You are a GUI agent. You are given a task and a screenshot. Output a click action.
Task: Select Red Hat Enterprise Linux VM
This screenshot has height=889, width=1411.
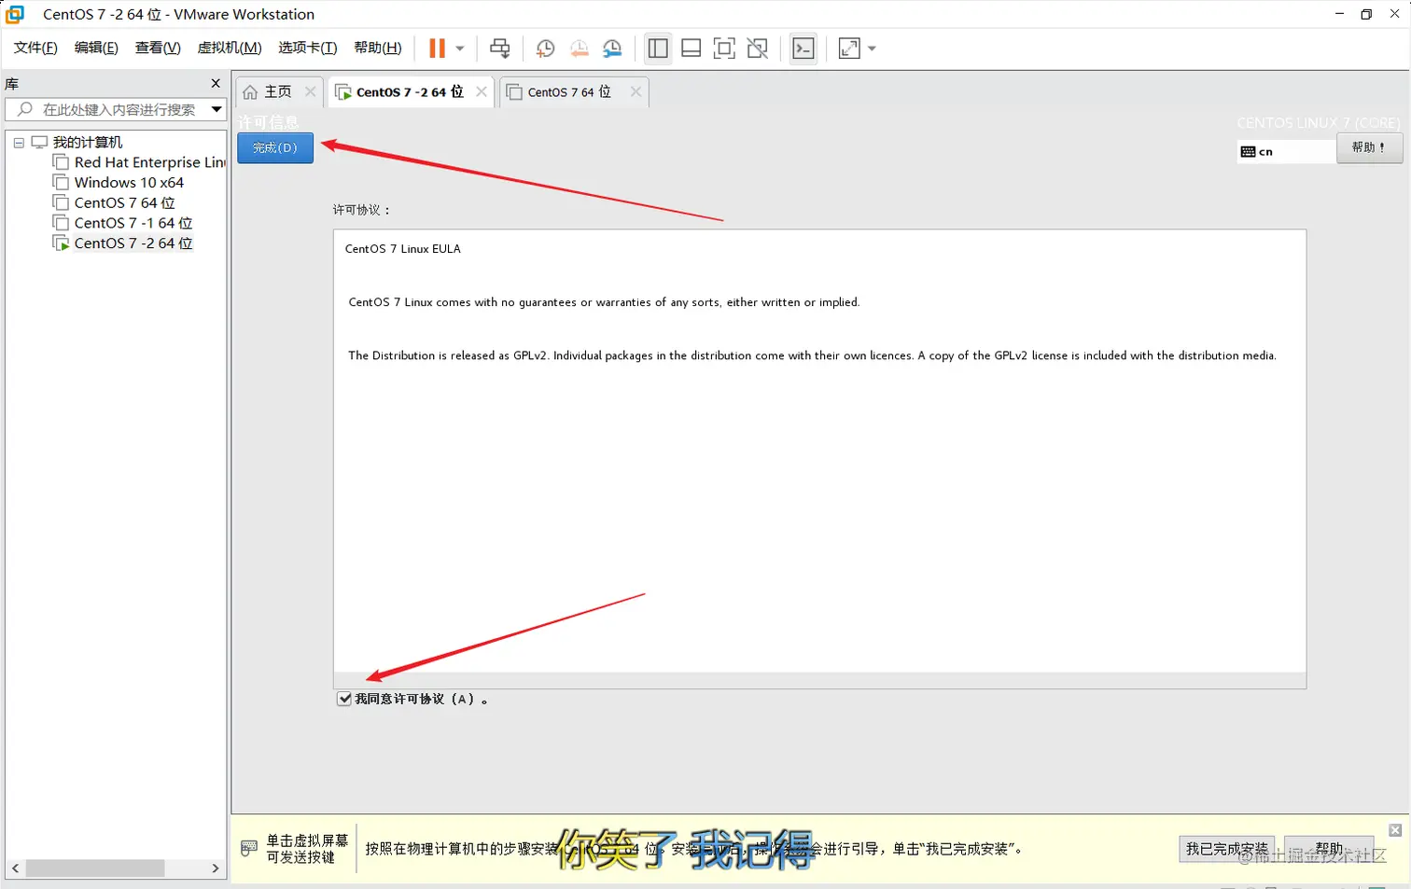click(140, 162)
